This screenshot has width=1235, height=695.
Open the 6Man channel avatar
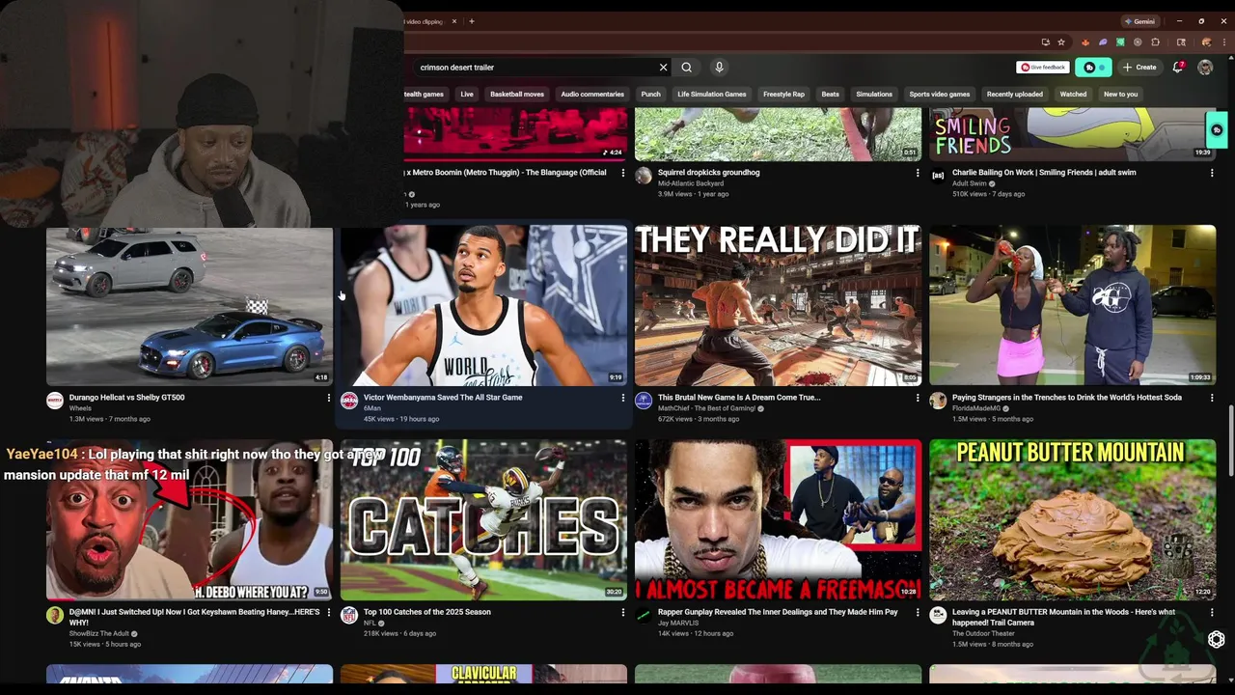[x=349, y=402]
